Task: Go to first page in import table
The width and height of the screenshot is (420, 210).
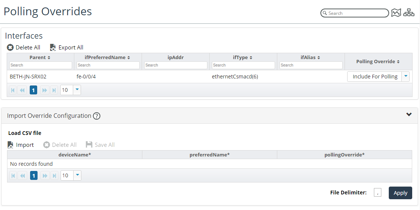Action: (13, 175)
